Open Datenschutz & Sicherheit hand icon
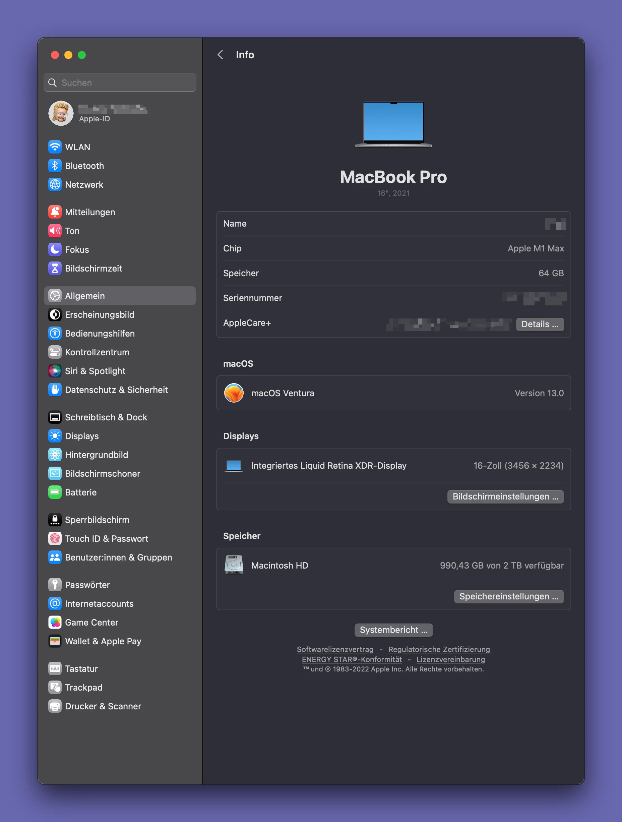Viewport: 622px width, 822px height. pos(55,390)
